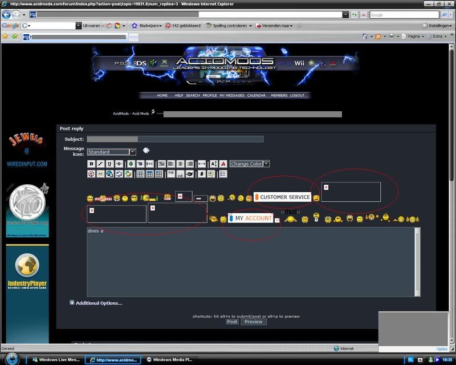Right align text in the editor
Screen dimensions: 456x365
[190, 164]
